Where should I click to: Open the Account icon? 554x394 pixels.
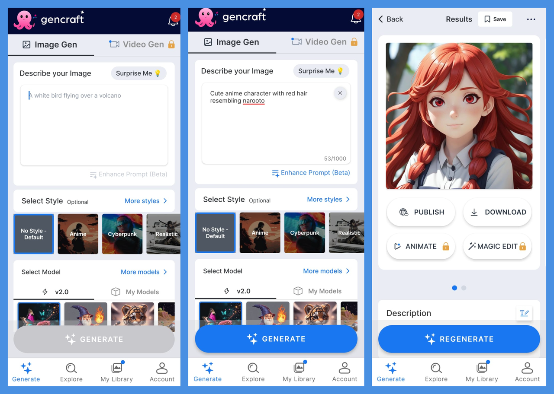pos(162,368)
